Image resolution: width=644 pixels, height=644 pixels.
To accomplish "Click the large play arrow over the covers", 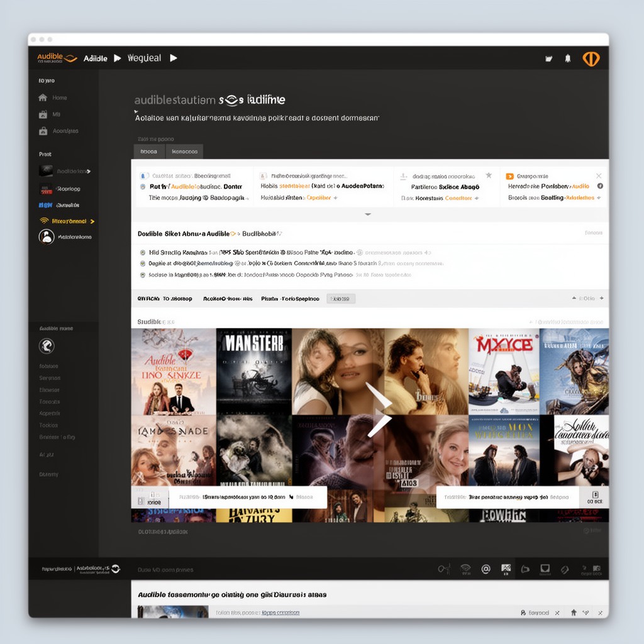I will [379, 410].
